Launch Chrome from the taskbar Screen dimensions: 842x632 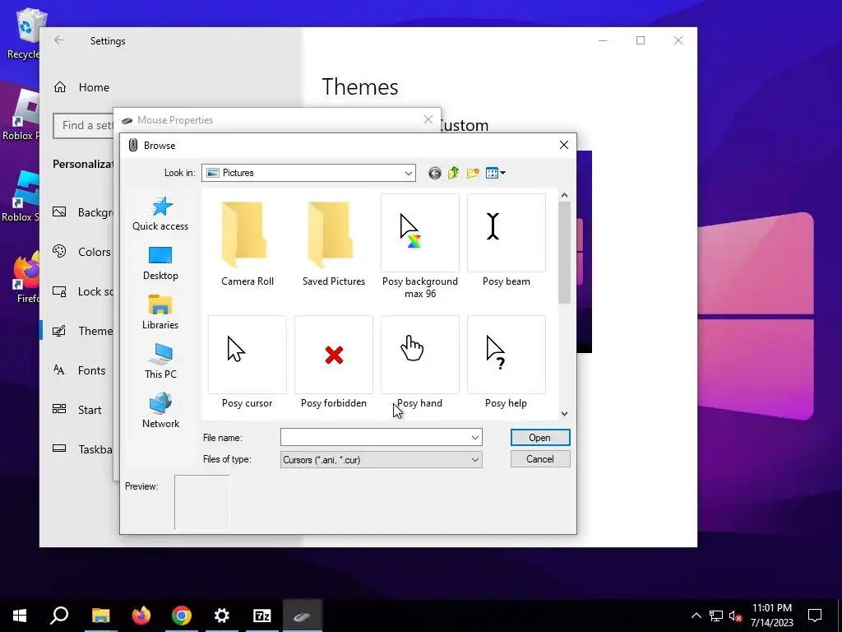coord(182,616)
